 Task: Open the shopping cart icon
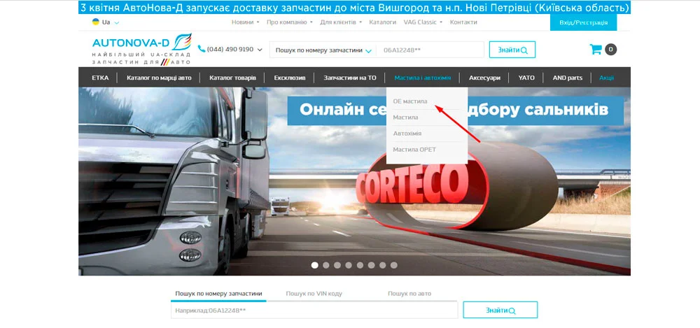tap(596, 50)
